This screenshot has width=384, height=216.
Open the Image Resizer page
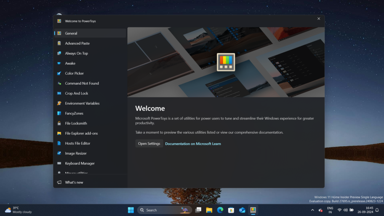click(90, 153)
